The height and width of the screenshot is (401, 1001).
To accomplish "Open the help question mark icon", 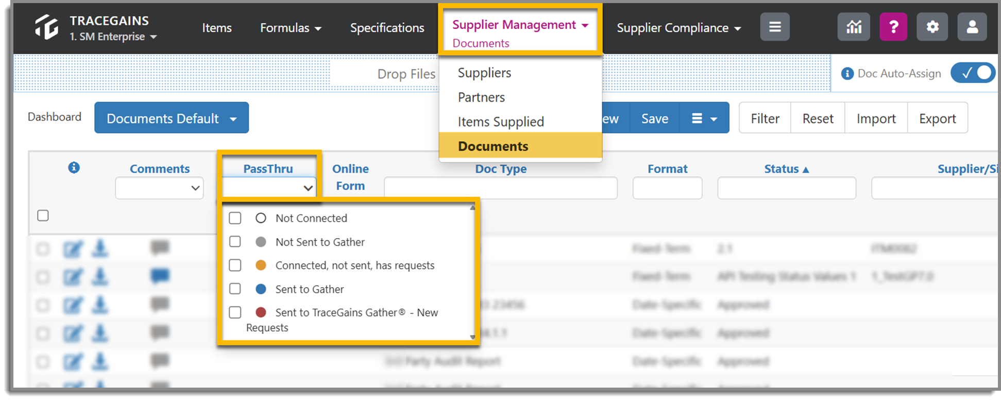I will (x=893, y=27).
